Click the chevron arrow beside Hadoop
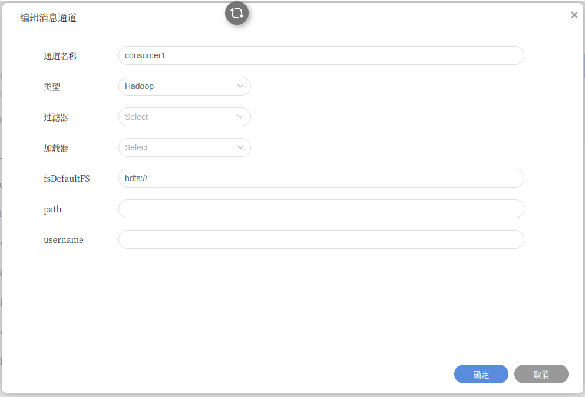 [240, 86]
